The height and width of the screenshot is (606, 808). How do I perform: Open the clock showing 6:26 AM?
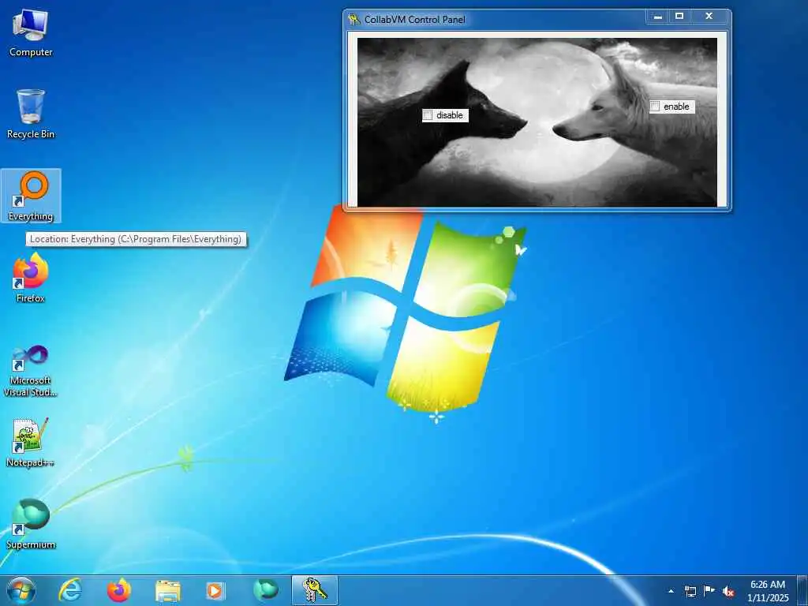point(768,591)
